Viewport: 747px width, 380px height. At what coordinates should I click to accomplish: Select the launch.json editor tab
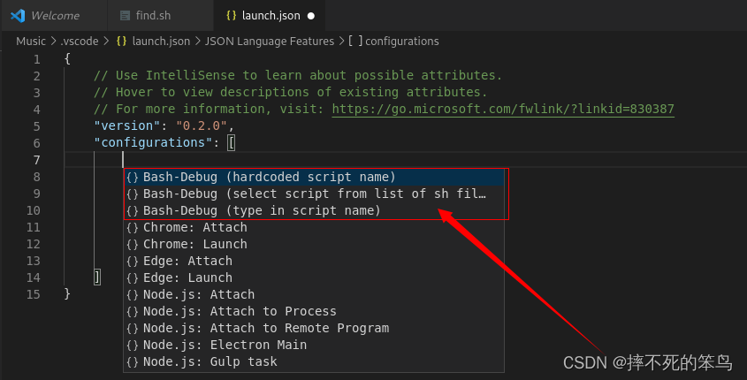[x=270, y=16]
